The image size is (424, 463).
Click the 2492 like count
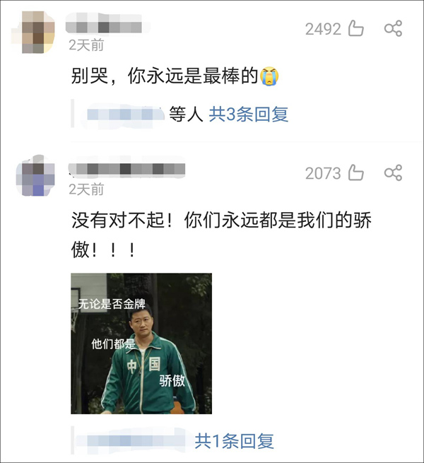pyautogui.click(x=323, y=29)
